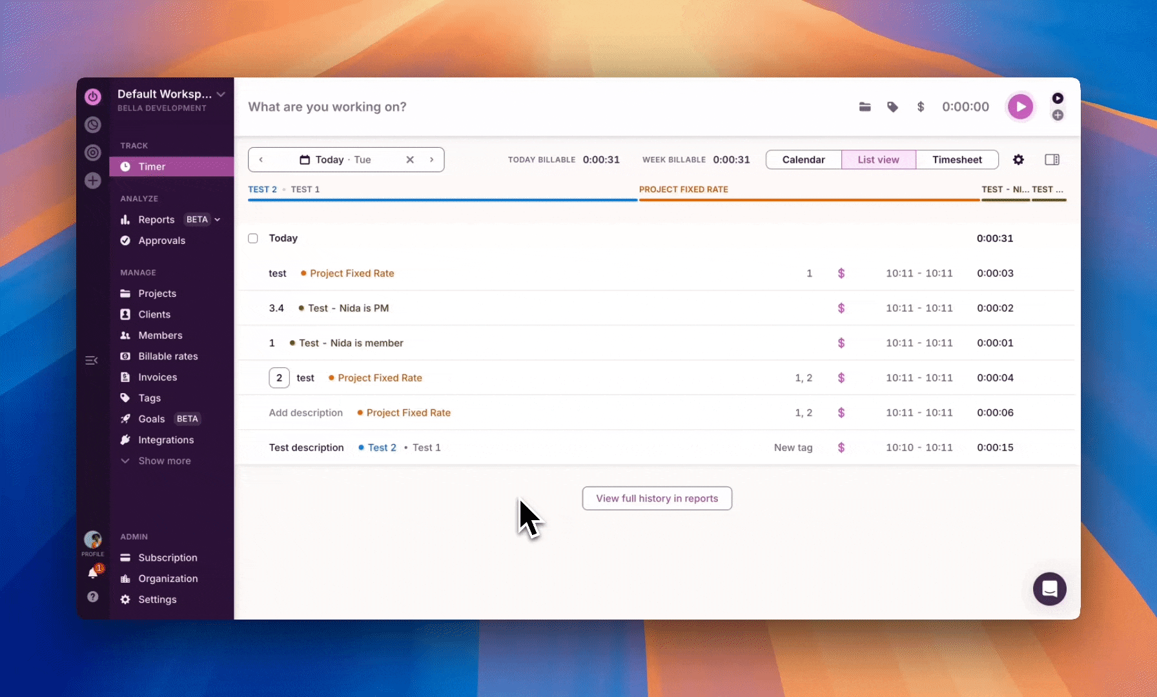1157x697 pixels.
Task: Collapse the sidebar navigation
Action: click(92, 360)
